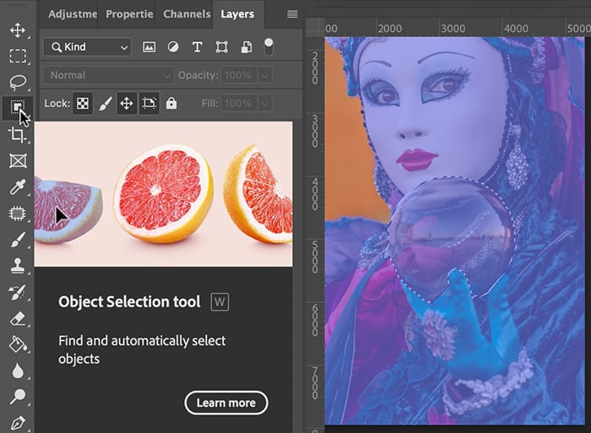Click the tooltip description text about selecting objects

[142, 349]
